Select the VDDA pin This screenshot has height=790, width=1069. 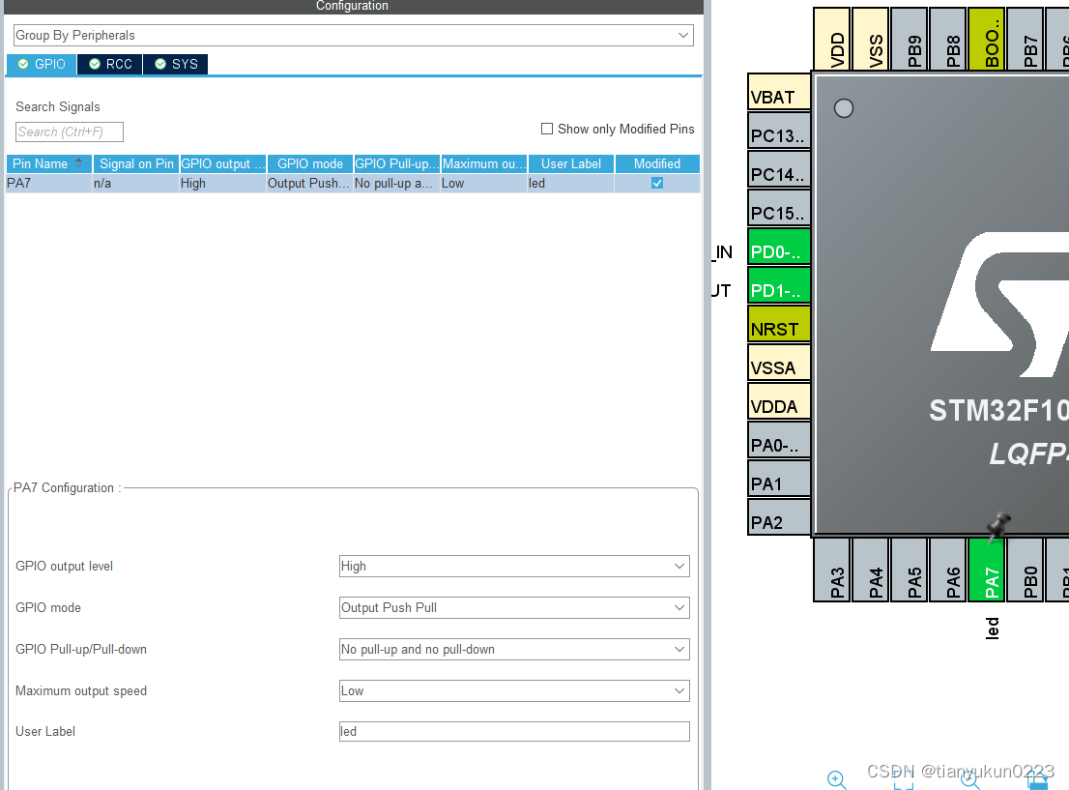pyautogui.click(x=779, y=401)
